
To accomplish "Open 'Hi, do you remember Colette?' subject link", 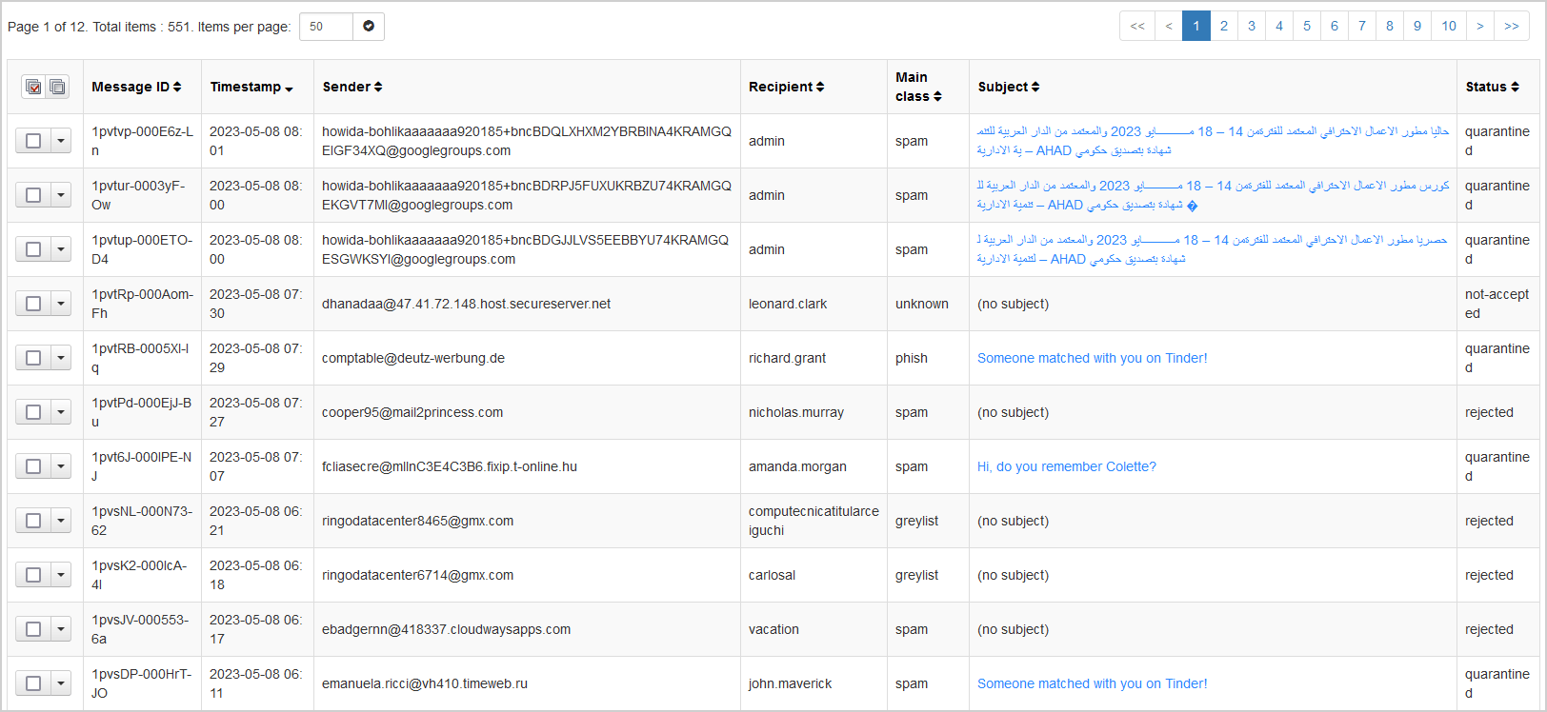I will point(1066,466).
